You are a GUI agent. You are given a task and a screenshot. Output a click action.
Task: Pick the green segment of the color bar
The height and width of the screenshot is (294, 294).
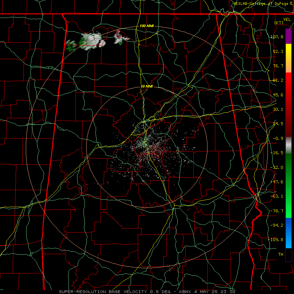coord(288,186)
